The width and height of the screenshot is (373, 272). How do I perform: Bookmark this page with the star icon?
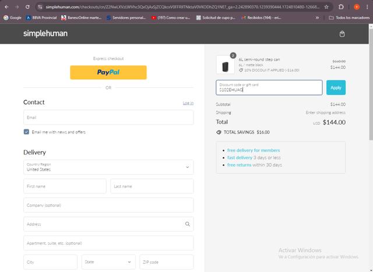[326, 7]
